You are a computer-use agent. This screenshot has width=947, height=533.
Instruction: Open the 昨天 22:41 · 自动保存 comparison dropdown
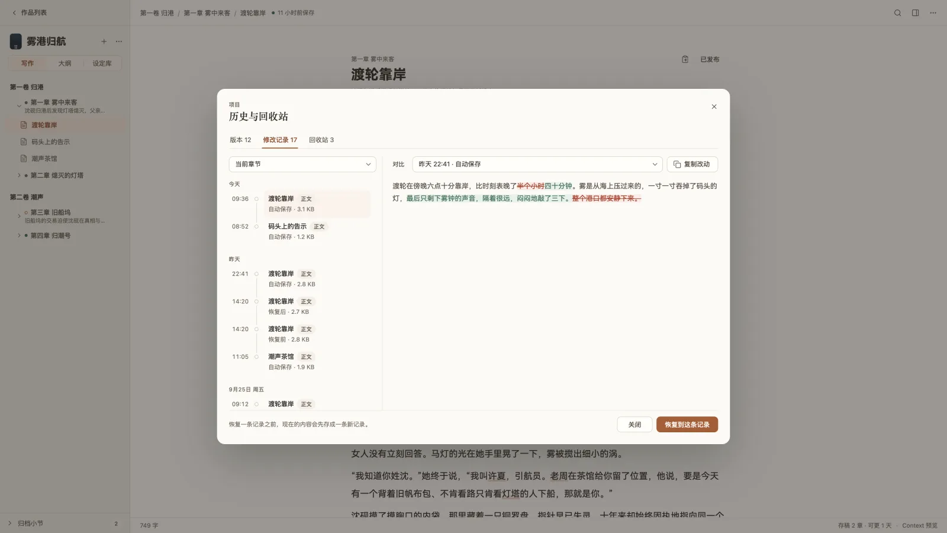(537, 164)
